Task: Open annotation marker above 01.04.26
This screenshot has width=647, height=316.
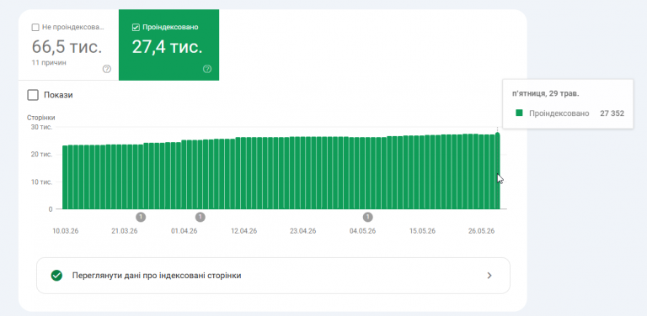Action: click(x=201, y=217)
